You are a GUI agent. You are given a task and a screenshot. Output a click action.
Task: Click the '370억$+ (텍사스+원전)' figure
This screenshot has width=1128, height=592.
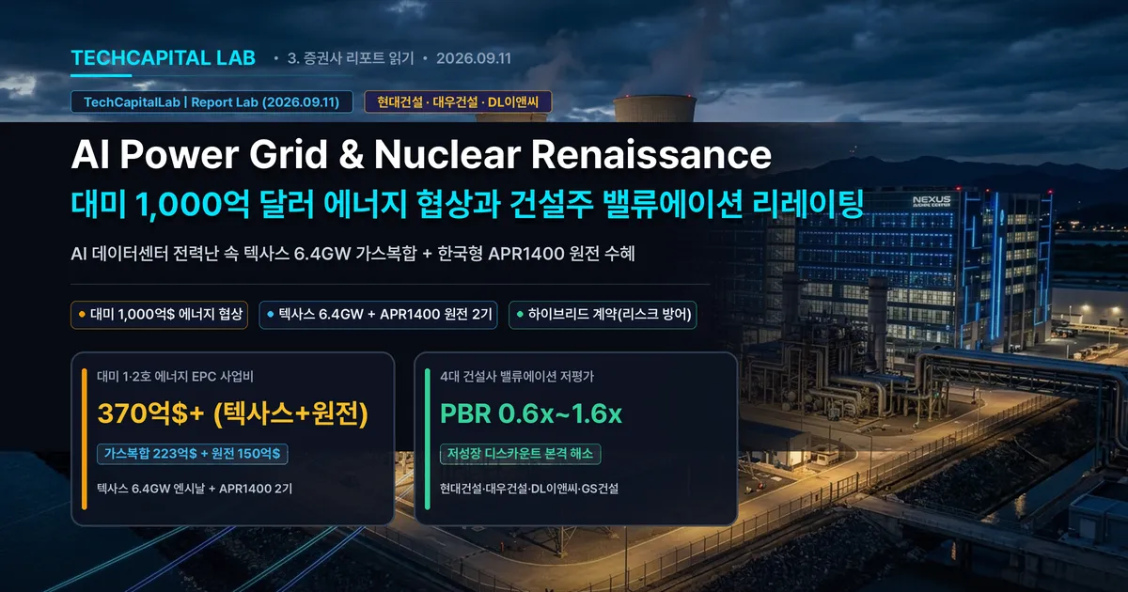(x=232, y=414)
